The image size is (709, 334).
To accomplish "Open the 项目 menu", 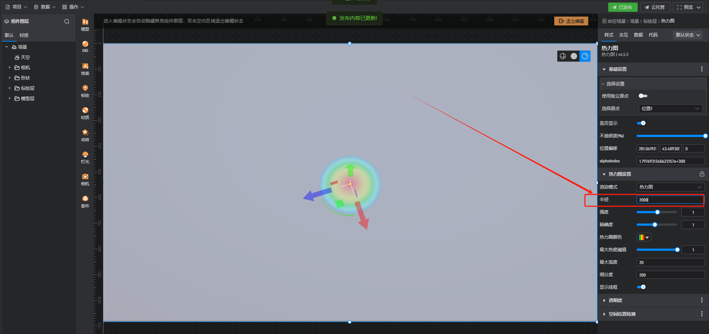I will 16,7.
